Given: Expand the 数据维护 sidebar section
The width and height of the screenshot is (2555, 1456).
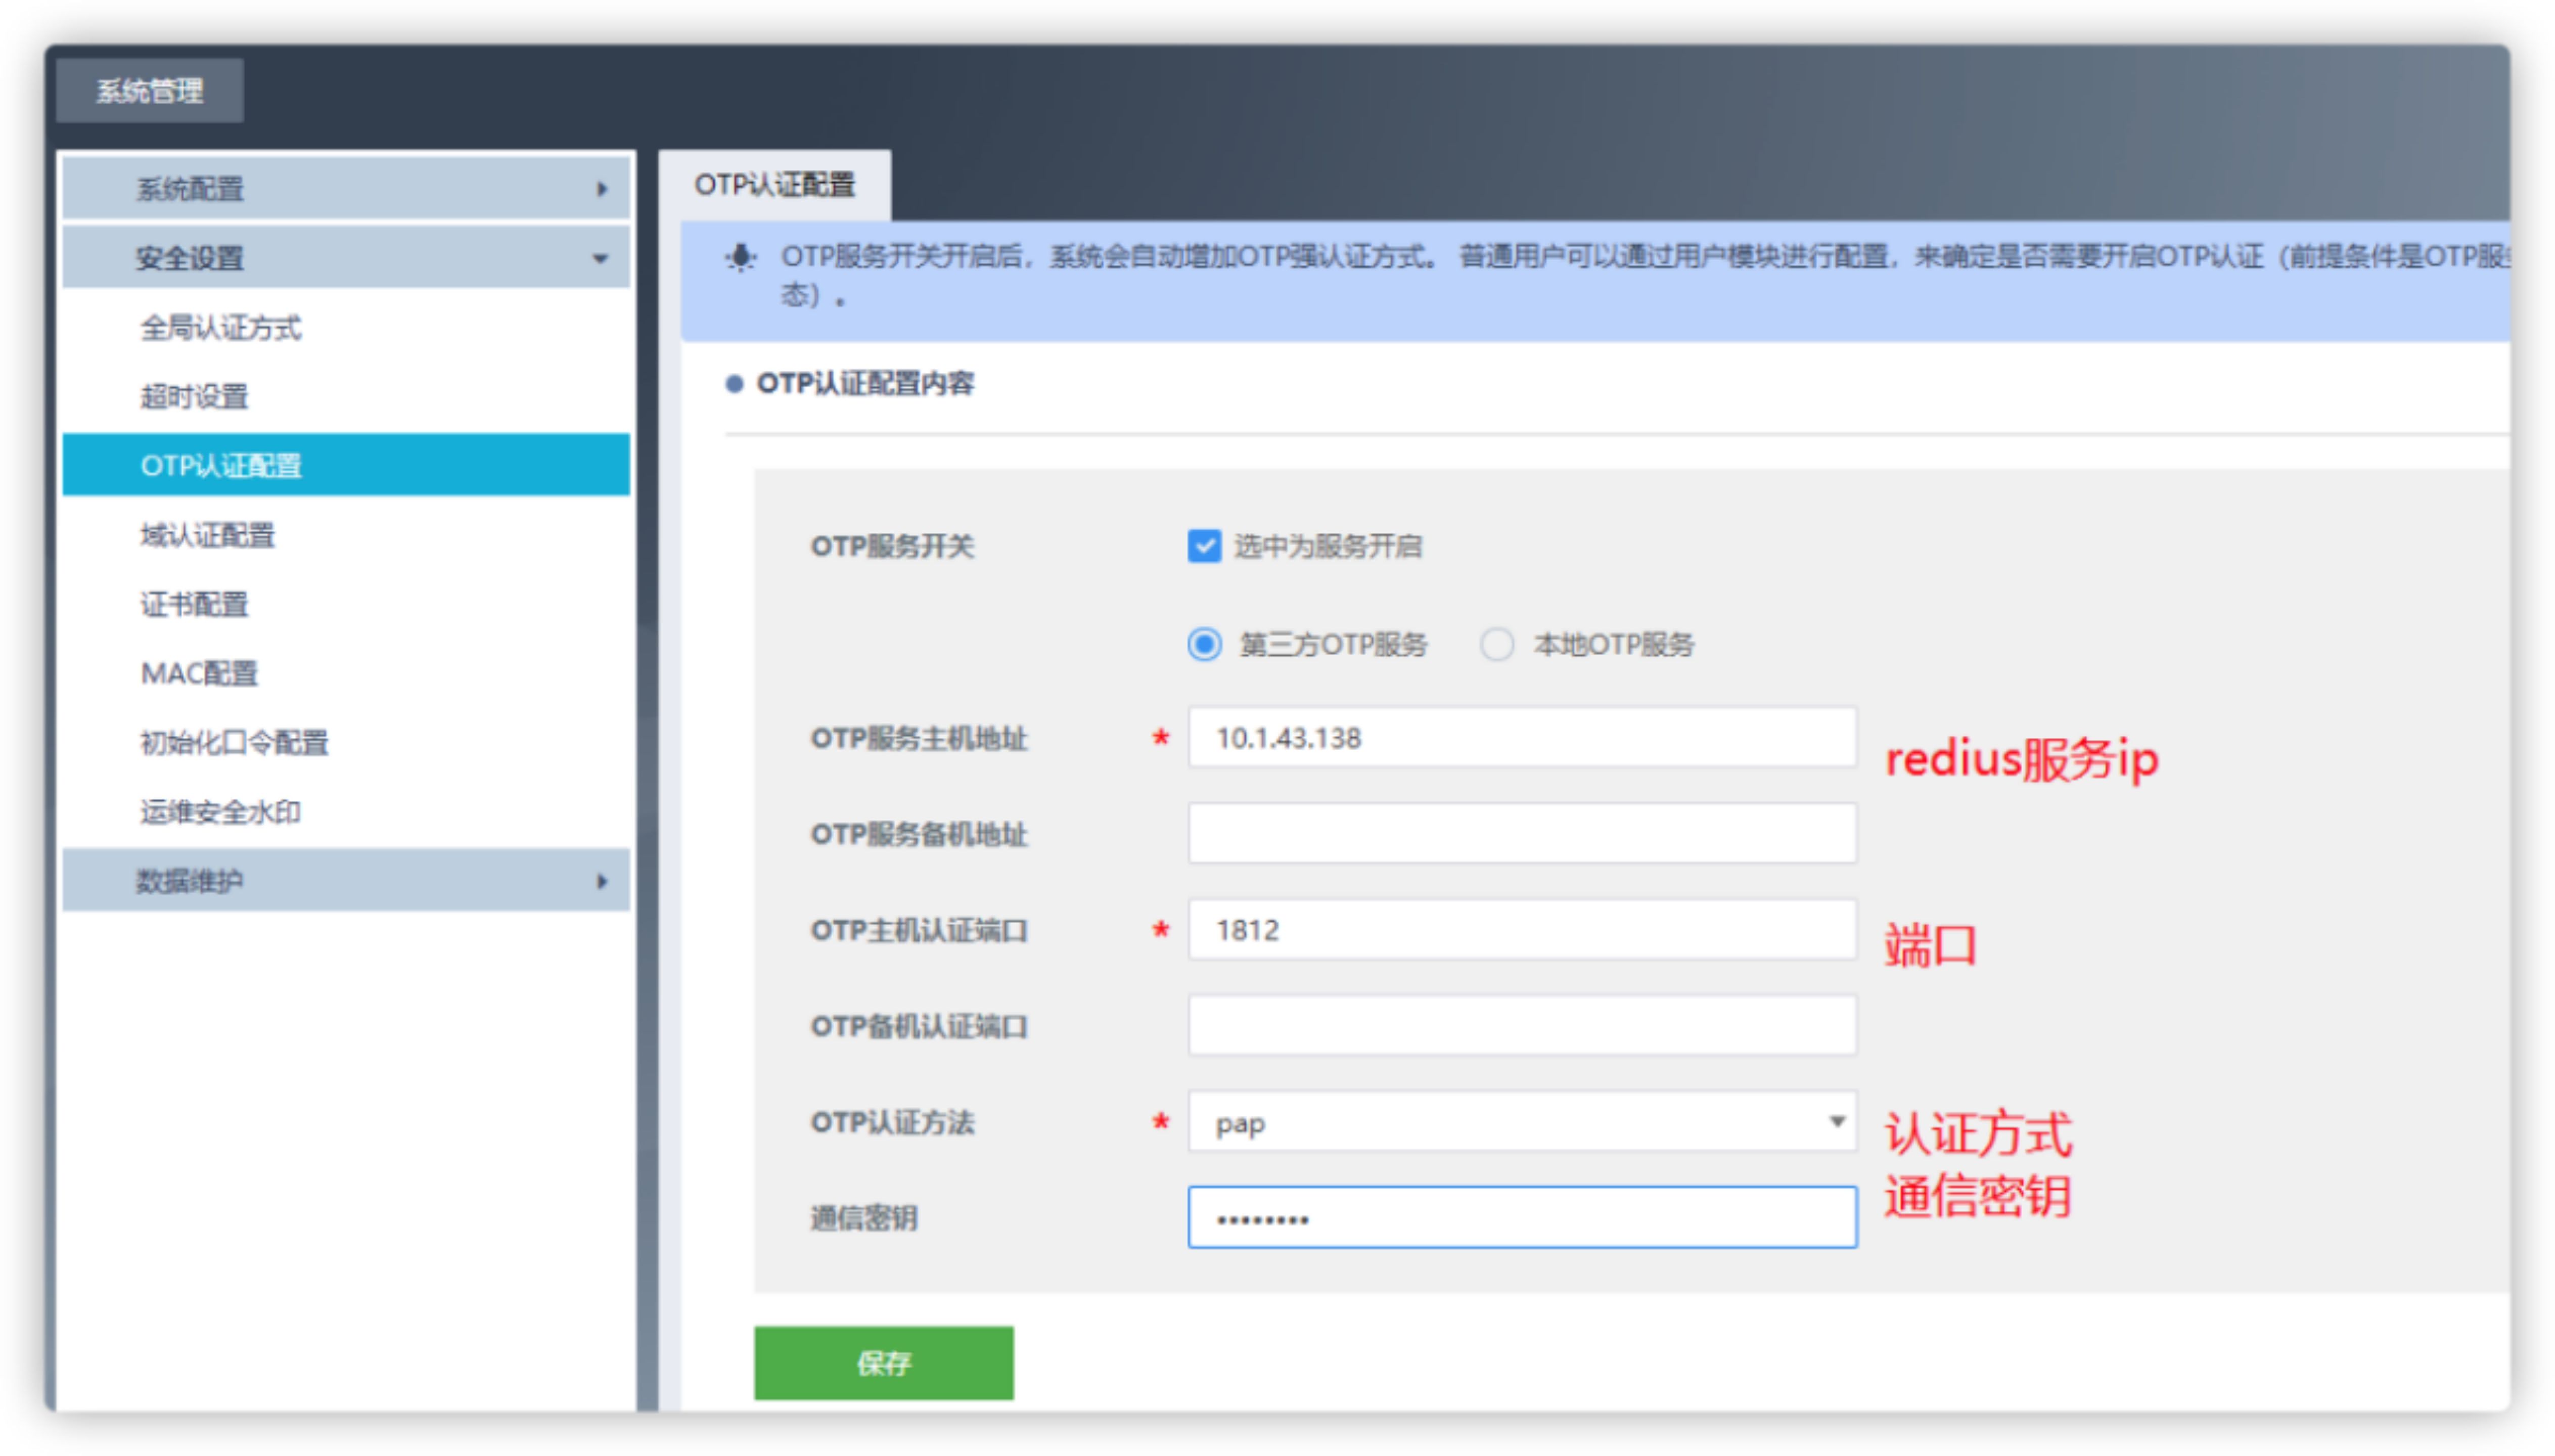Looking at the screenshot, I should pyautogui.click(x=345, y=881).
